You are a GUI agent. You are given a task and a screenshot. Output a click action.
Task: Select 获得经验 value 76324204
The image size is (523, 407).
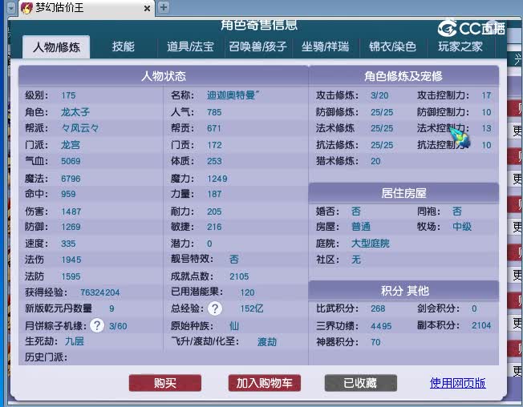pos(100,292)
